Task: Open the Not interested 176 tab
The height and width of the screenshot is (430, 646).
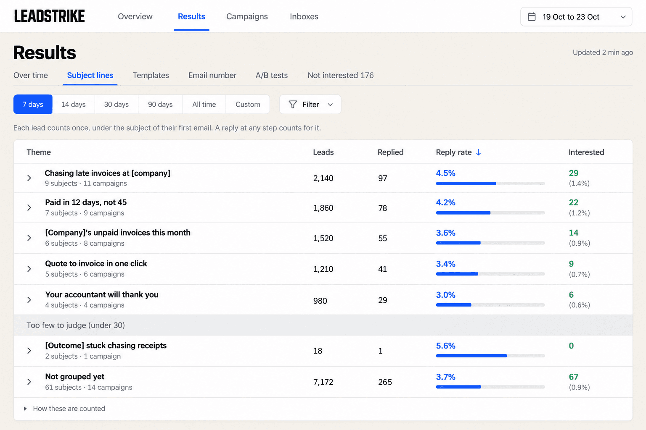Action: click(341, 75)
